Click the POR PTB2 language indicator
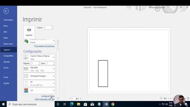190x107 pixels. pos(171,104)
